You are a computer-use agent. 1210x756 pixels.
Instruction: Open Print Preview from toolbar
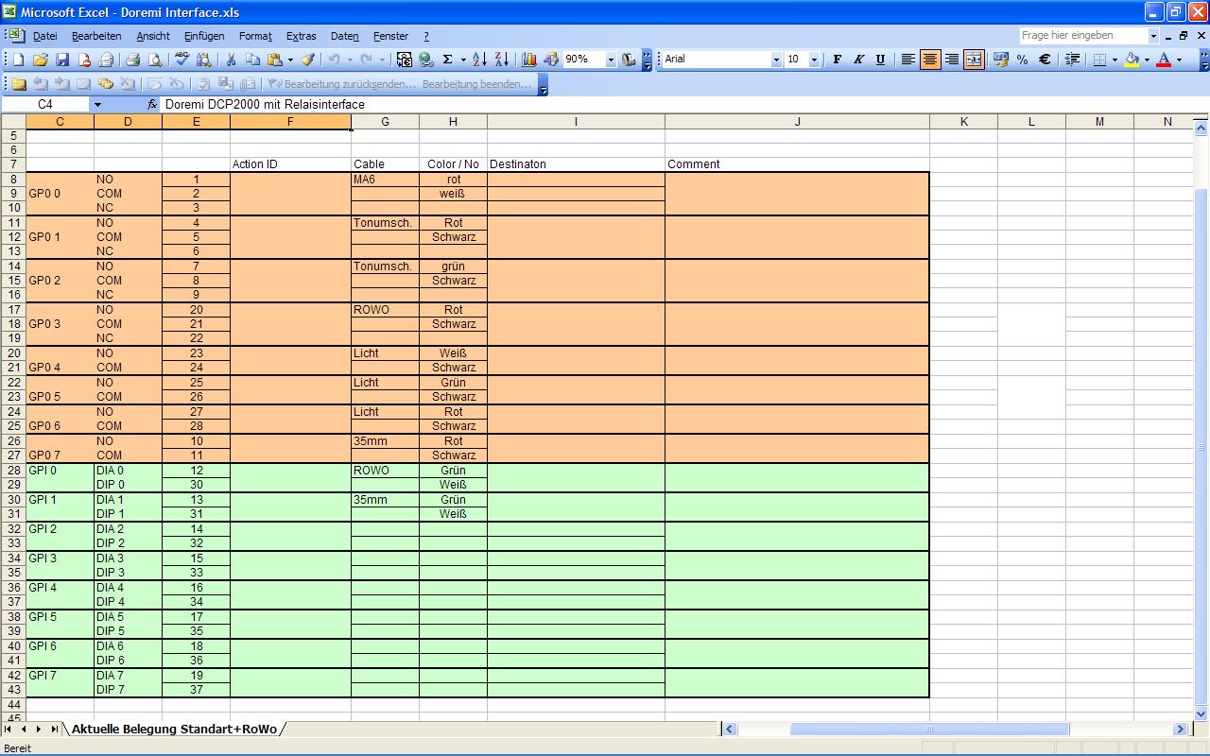155,60
